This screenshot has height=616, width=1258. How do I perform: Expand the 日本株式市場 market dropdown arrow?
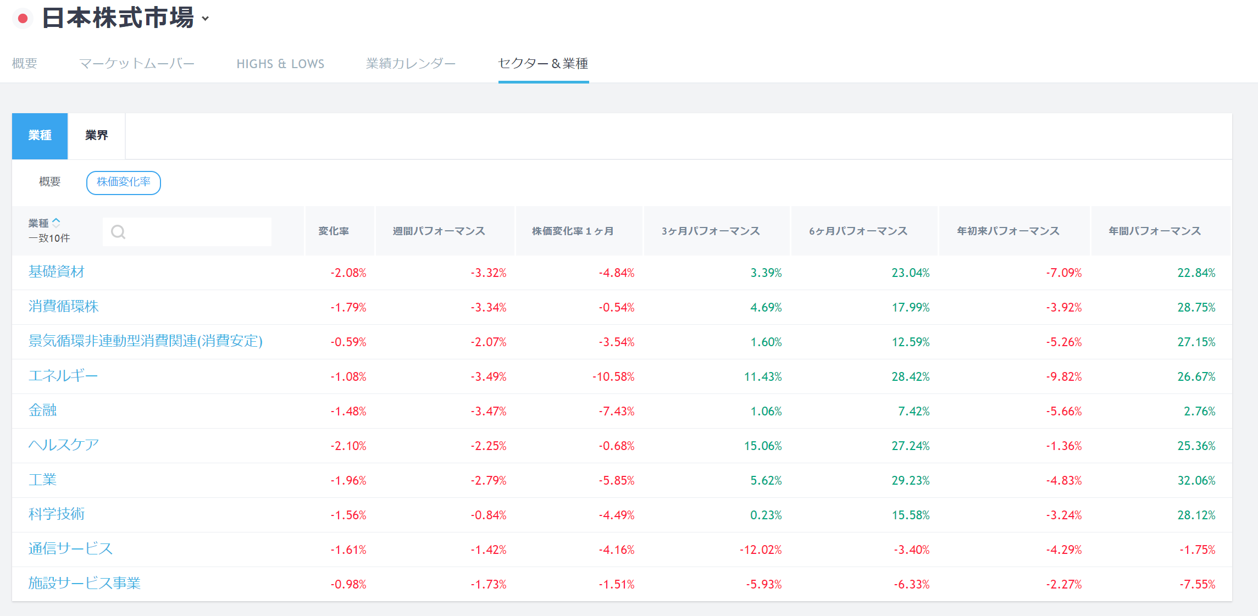tap(206, 19)
